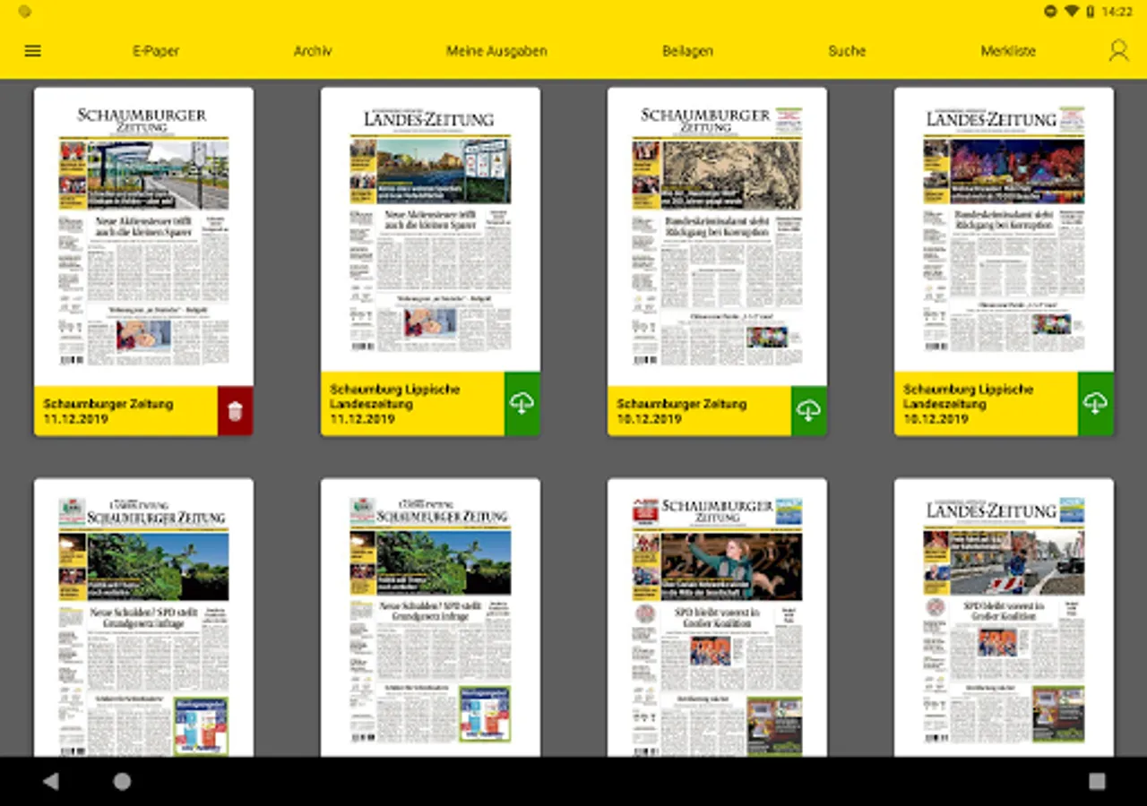Tap Android back navigation button
The image size is (1147, 806).
[x=51, y=782]
